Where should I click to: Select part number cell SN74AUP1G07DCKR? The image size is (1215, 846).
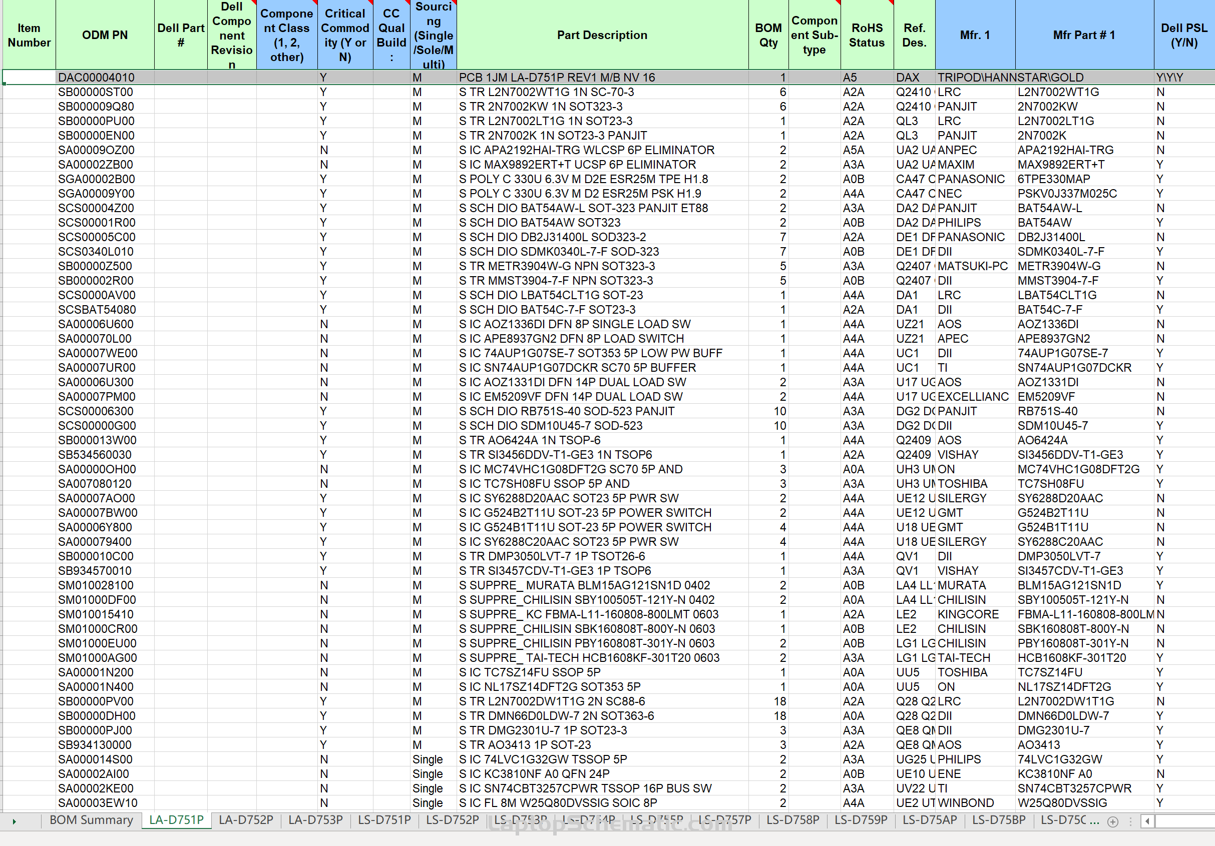click(x=1084, y=368)
